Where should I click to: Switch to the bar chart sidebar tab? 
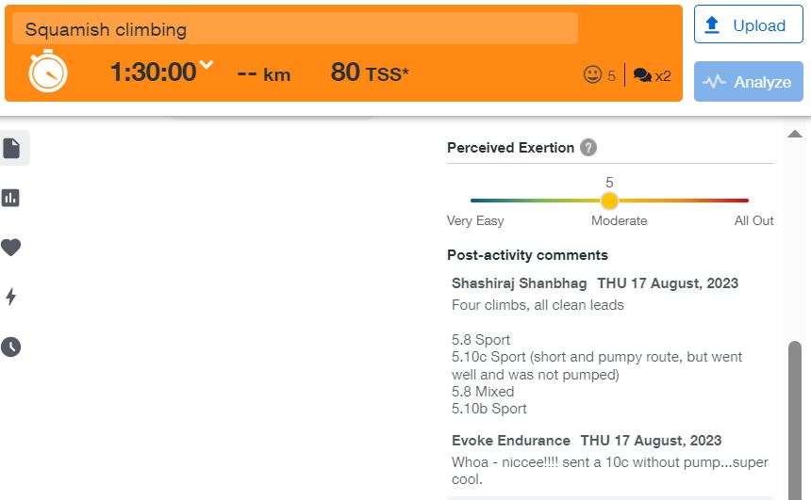tap(11, 198)
